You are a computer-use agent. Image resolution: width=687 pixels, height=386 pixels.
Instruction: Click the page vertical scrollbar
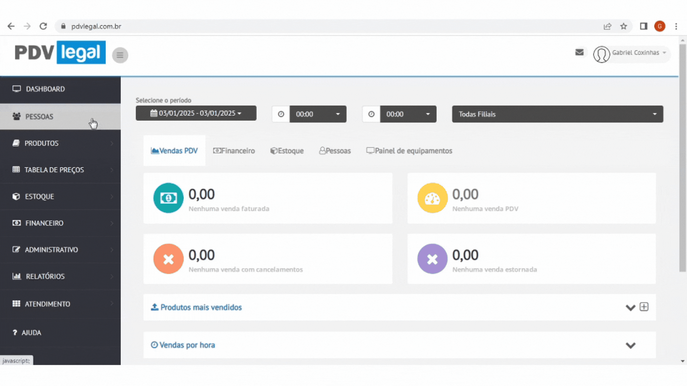tap(682, 157)
